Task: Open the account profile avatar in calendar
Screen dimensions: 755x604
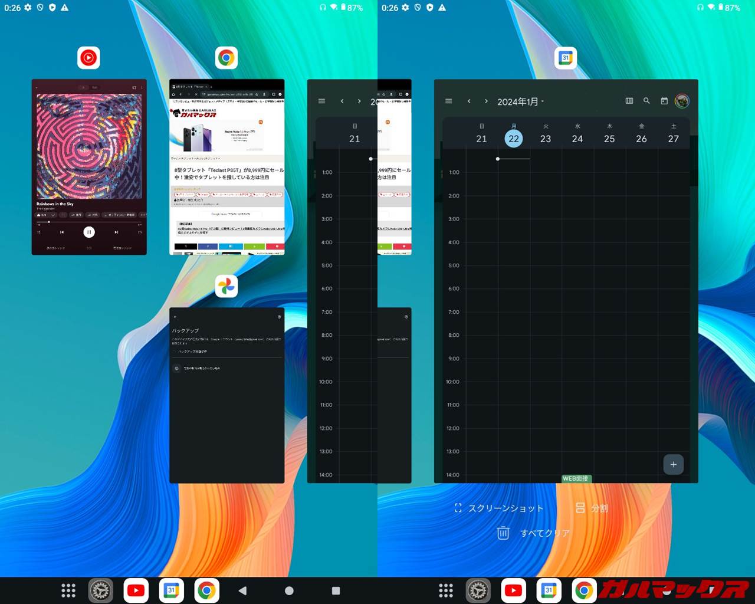Action: pos(682,101)
